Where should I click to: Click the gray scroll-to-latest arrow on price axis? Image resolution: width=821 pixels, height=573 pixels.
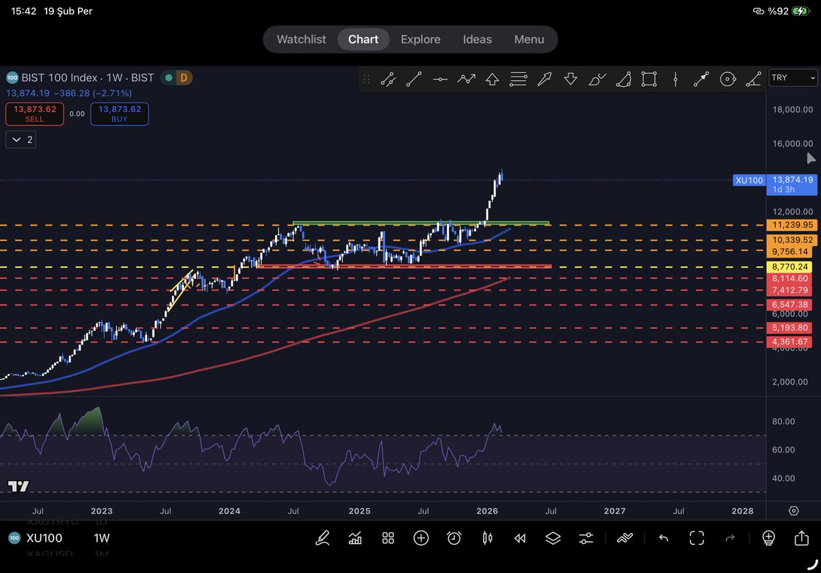[811, 159]
